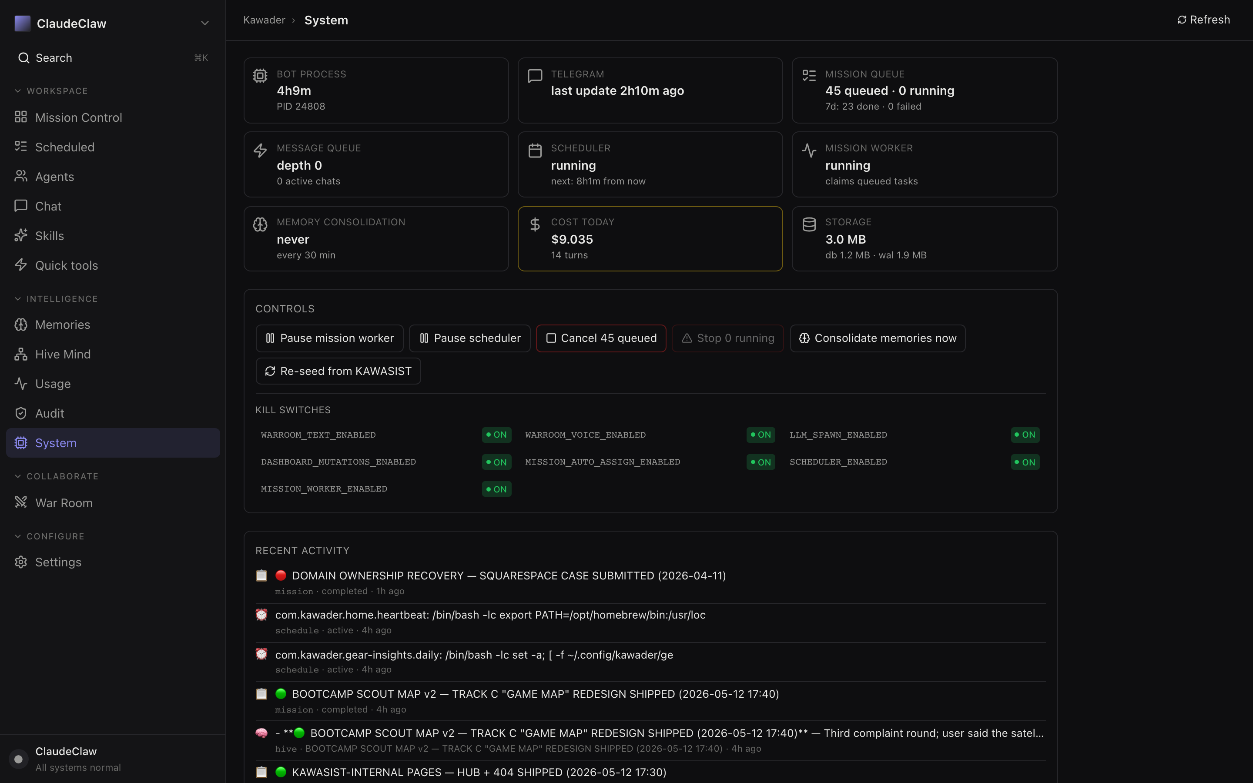Viewport: 1253px width, 783px height.
Task: Toggle WARROOM_VOICE_ENABLED kill switch
Action: point(761,435)
